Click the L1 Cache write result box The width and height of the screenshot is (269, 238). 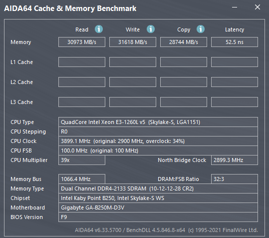click(133, 62)
